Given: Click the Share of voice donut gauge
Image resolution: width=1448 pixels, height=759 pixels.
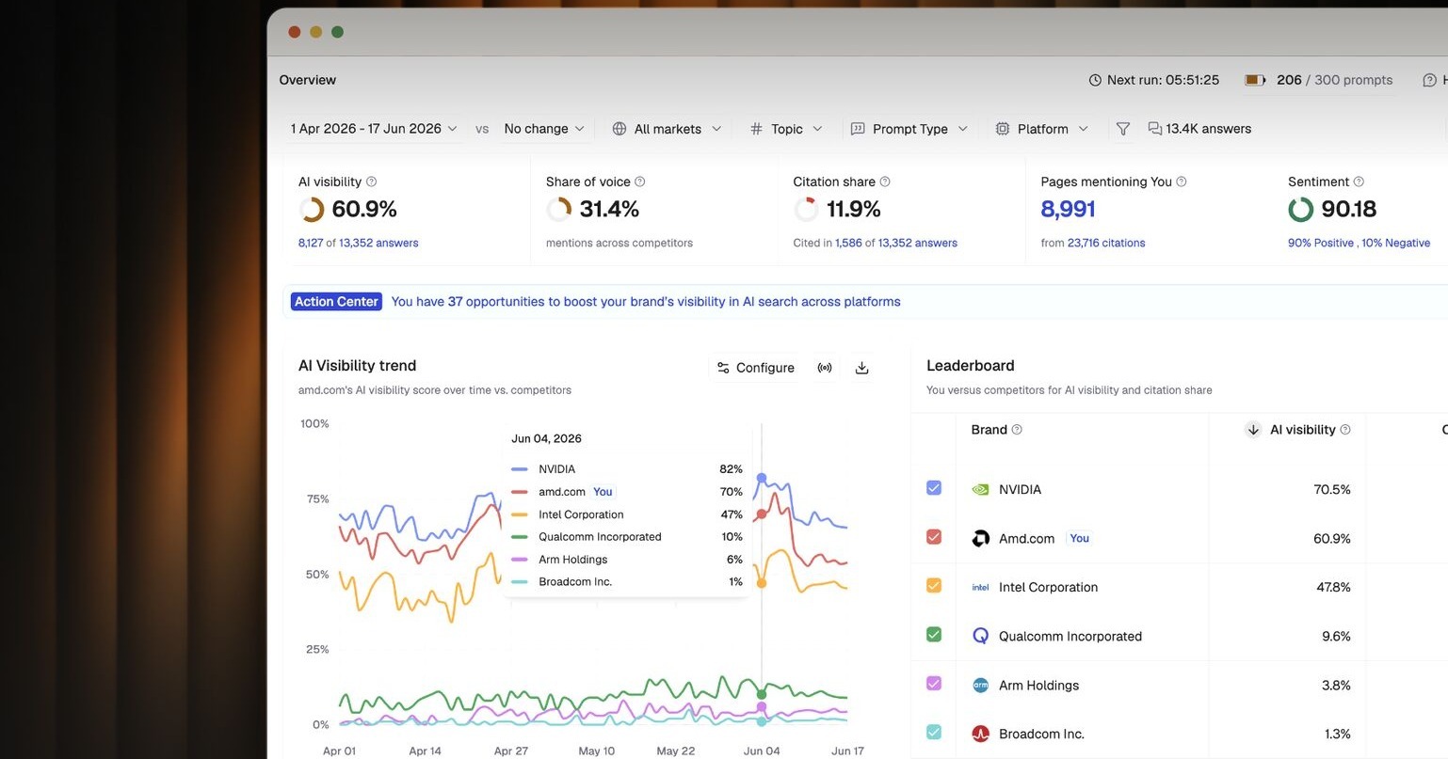Looking at the screenshot, I should coord(559,209).
